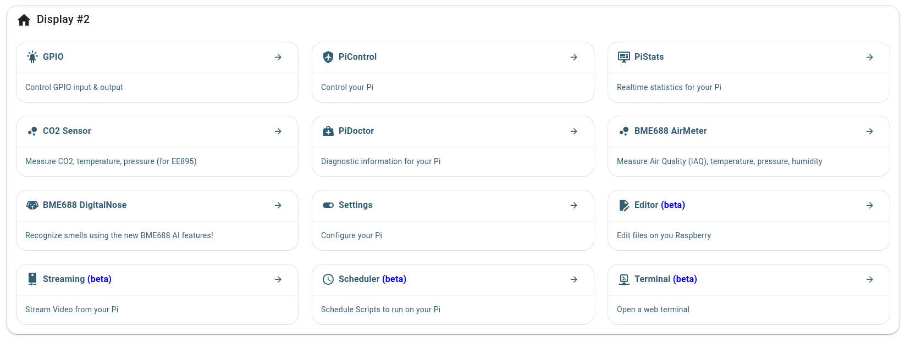Image resolution: width=905 pixels, height=338 pixels.
Task: Select the Terminal web terminal icon
Action: pyautogui.click(x=623, y=279)
